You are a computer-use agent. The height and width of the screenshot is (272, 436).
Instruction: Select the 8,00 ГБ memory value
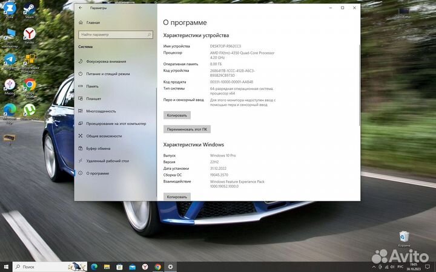point(216,64)
